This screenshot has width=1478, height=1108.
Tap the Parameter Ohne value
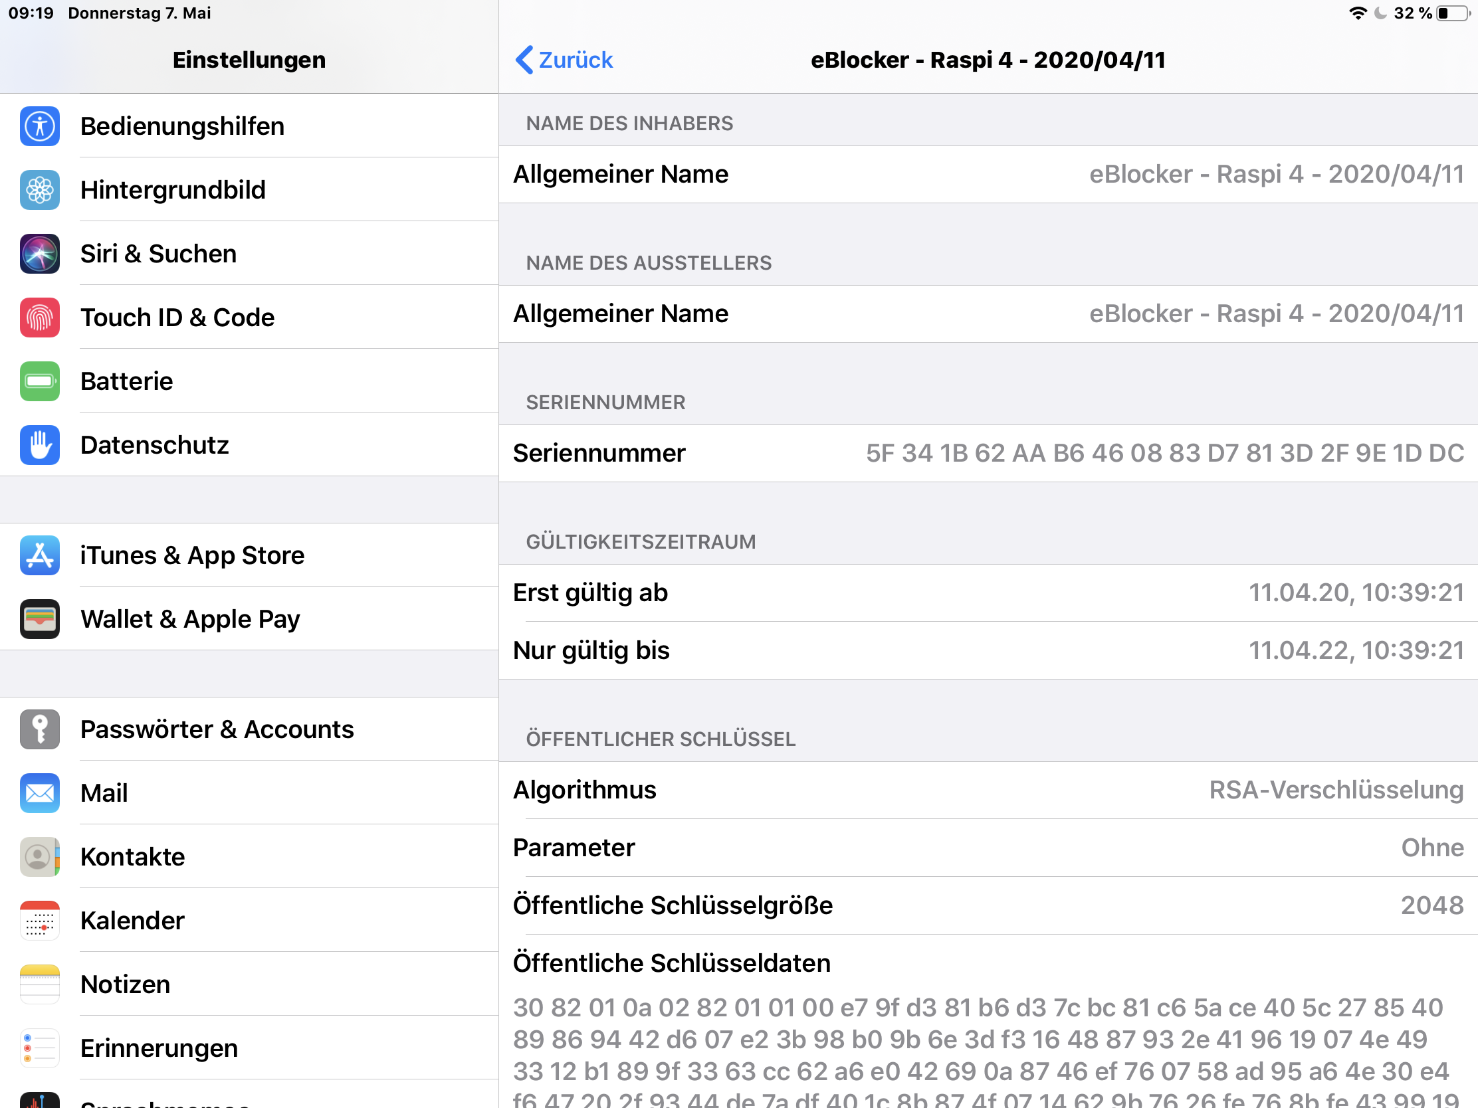click(x=1433, y=848)
